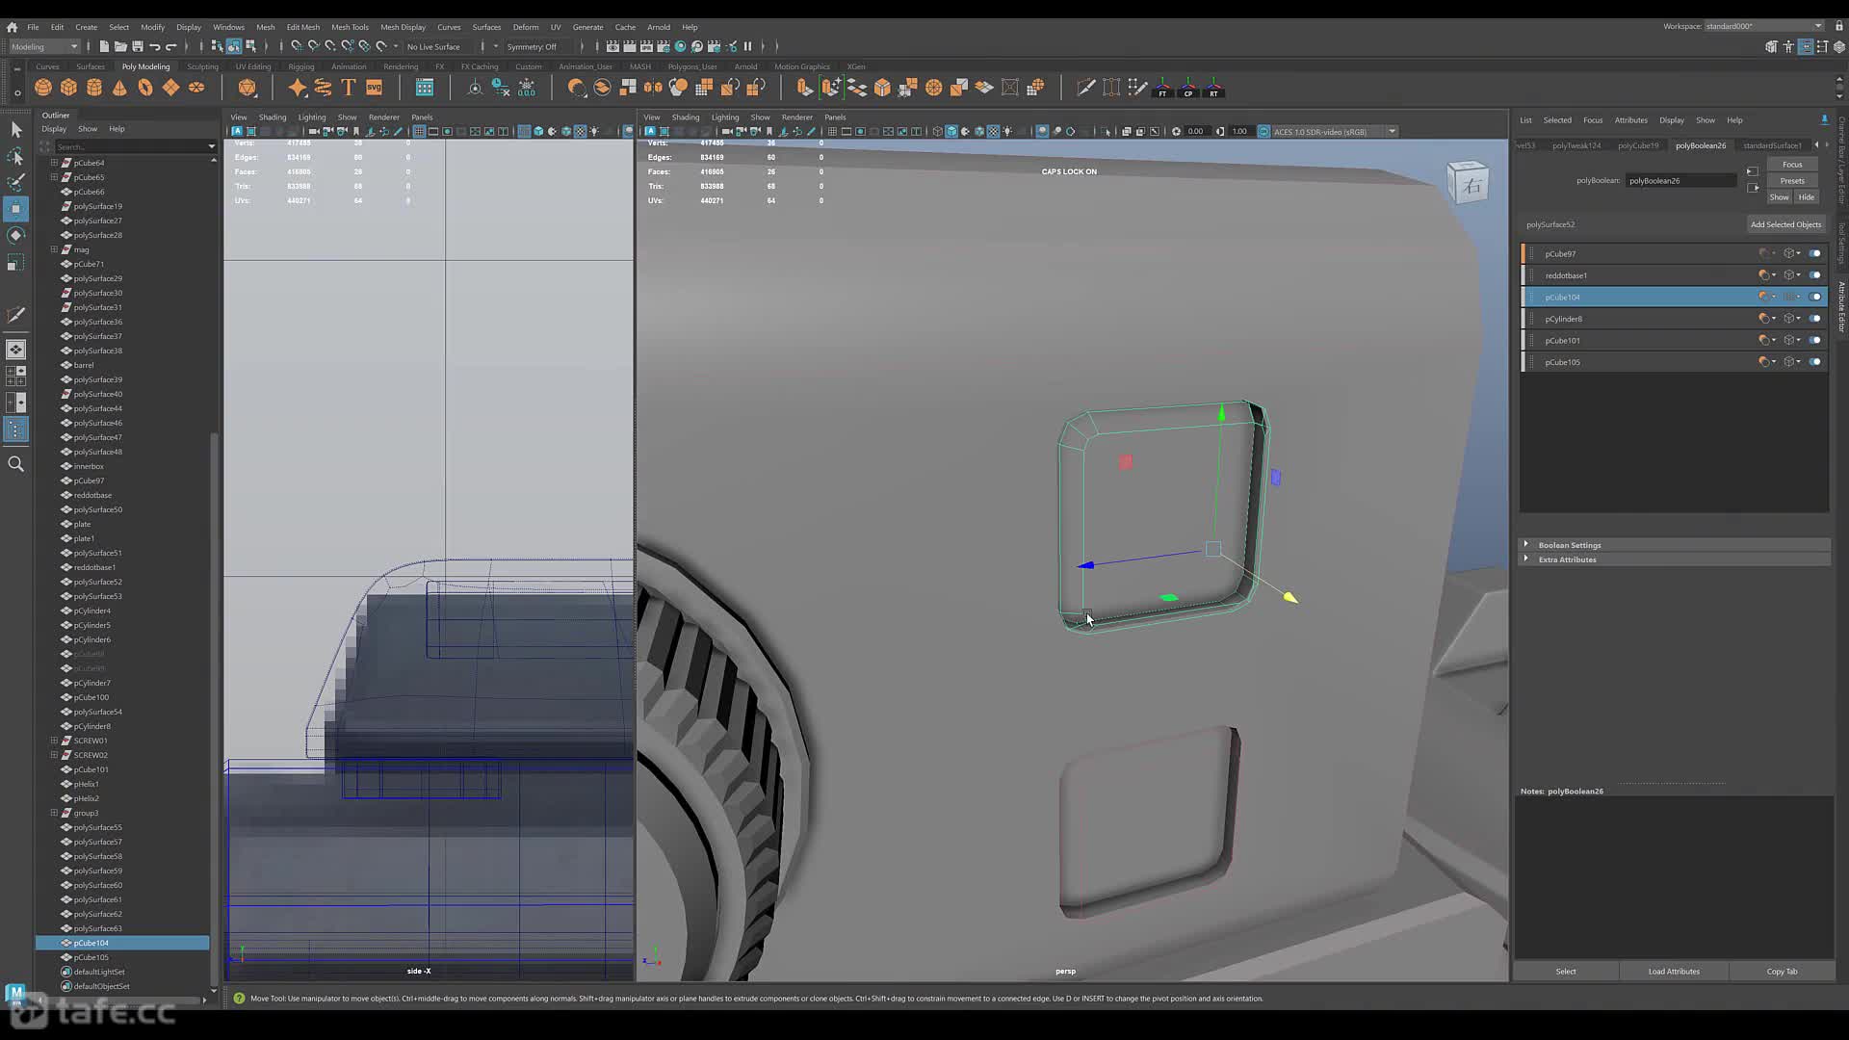Toggle pCube97 boolean input enabled switch

tap(1814, 254)
